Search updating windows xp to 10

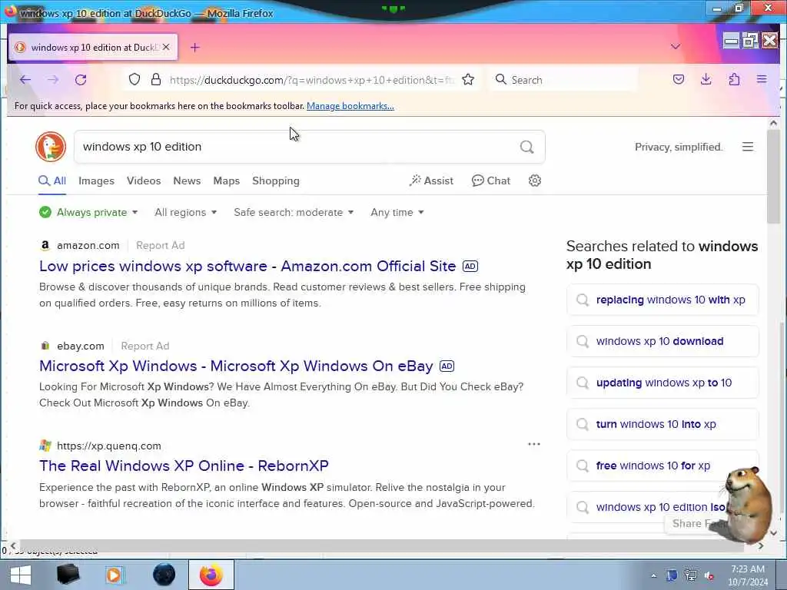pyautogui.click(x=662, y=383)
